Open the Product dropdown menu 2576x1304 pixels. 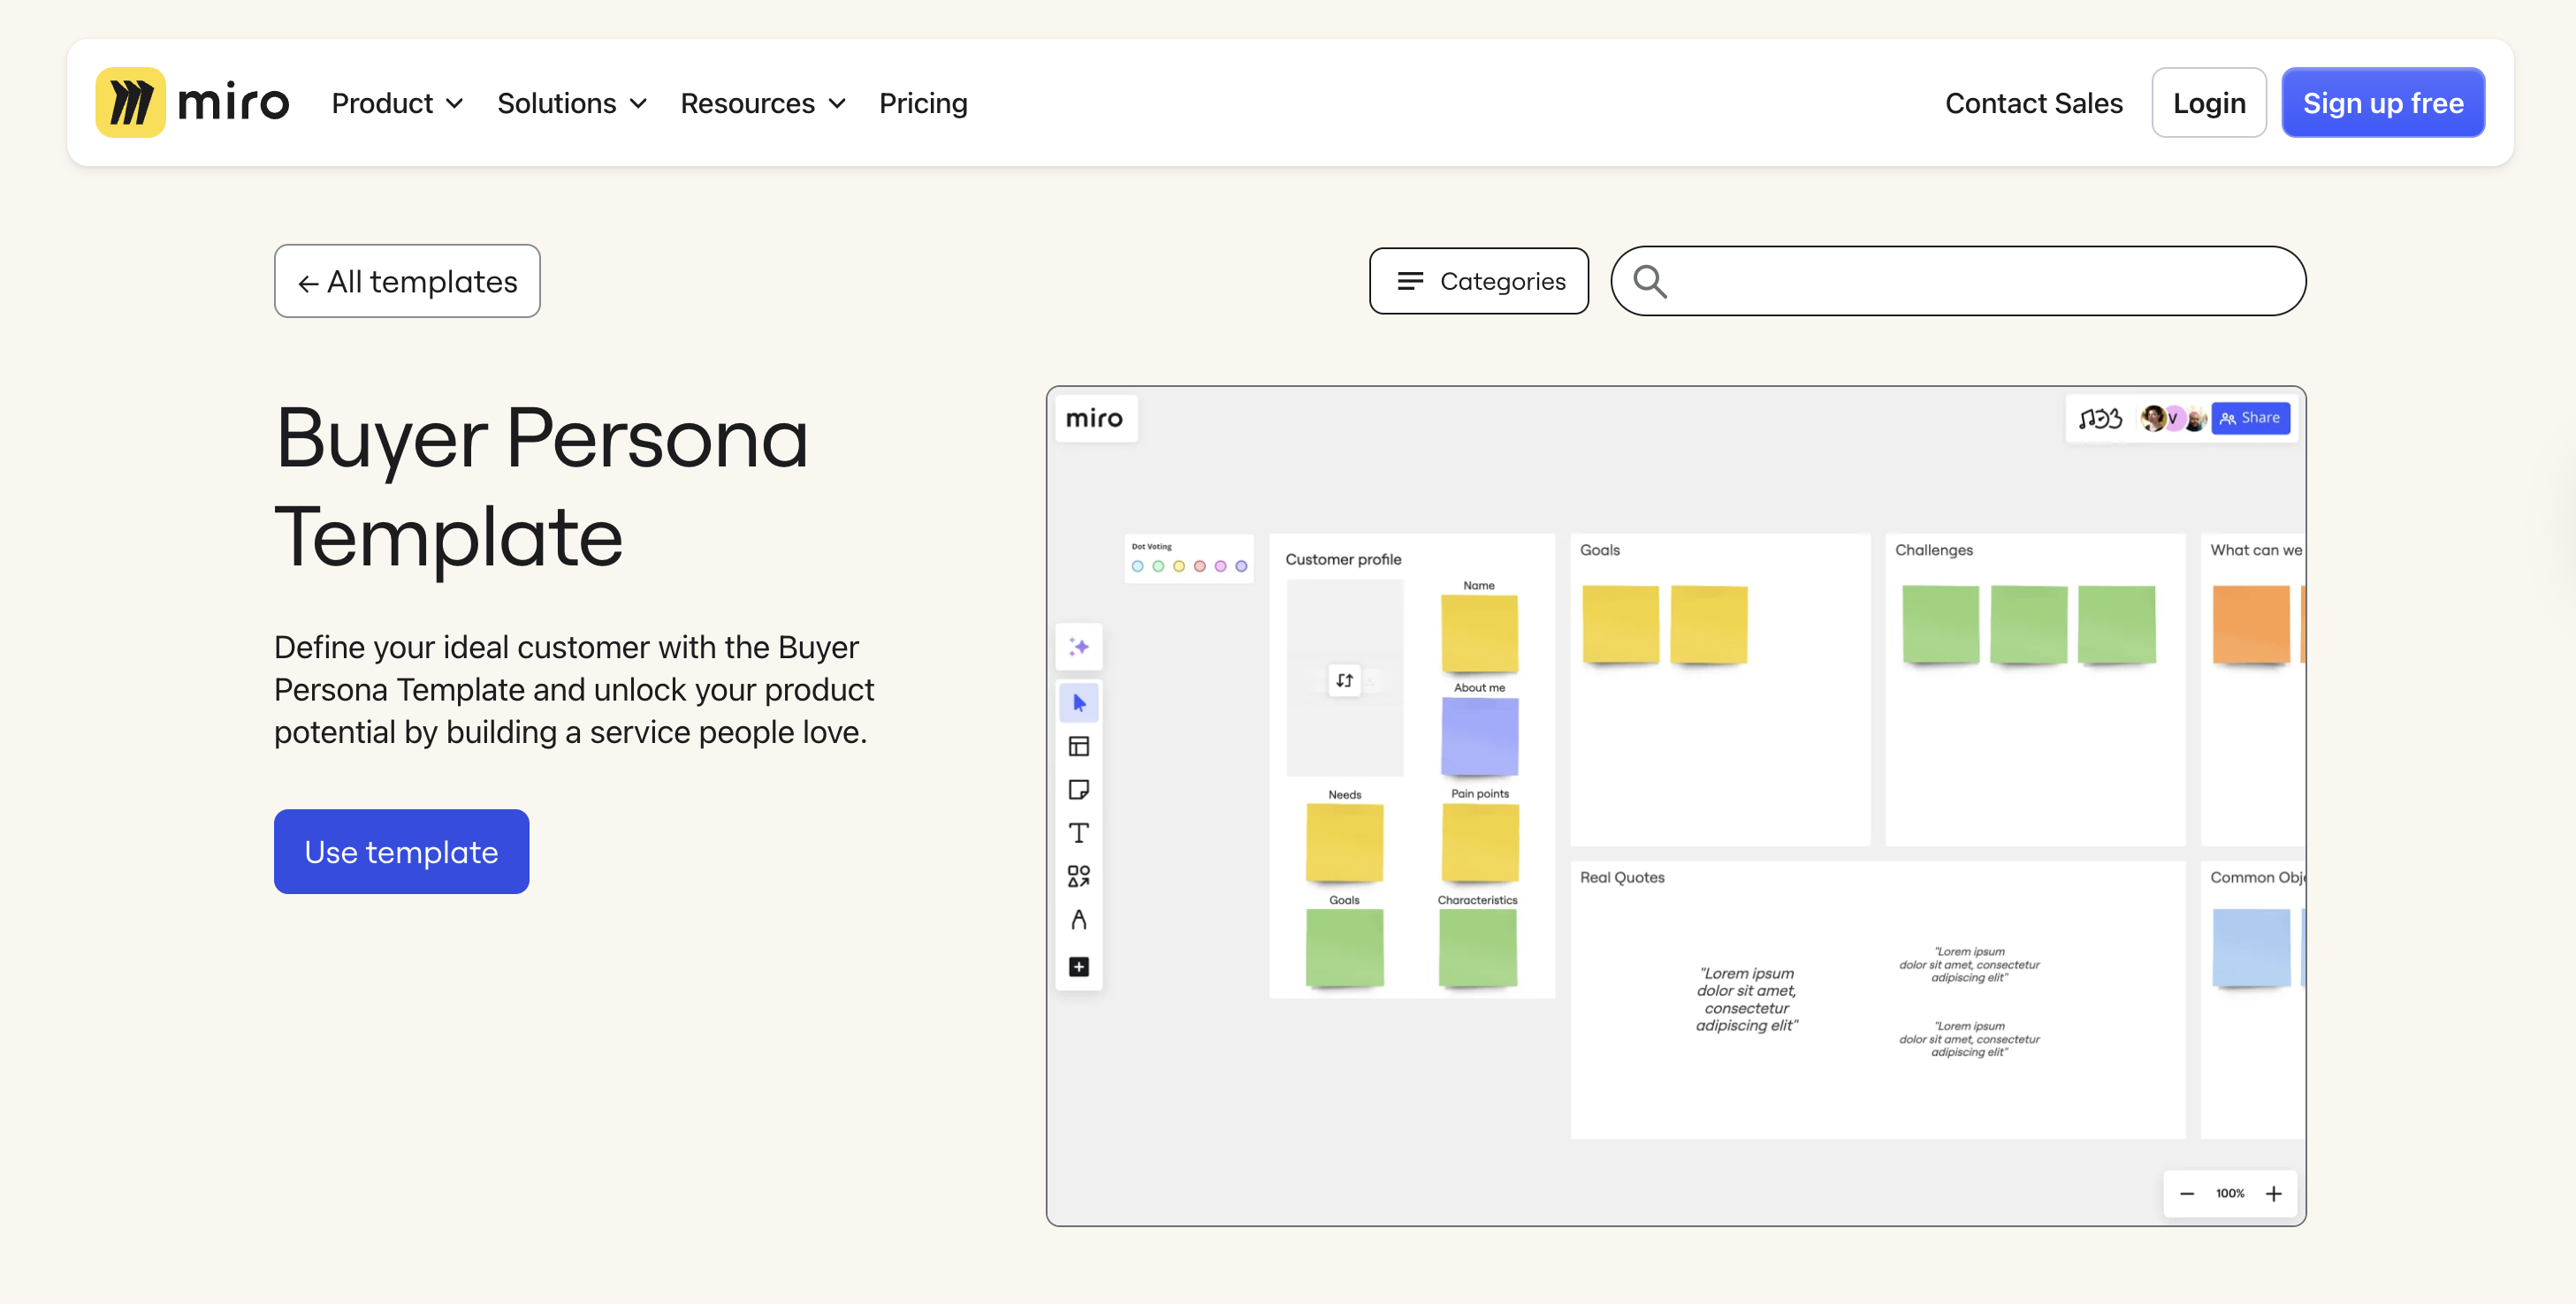click(397, 102)
